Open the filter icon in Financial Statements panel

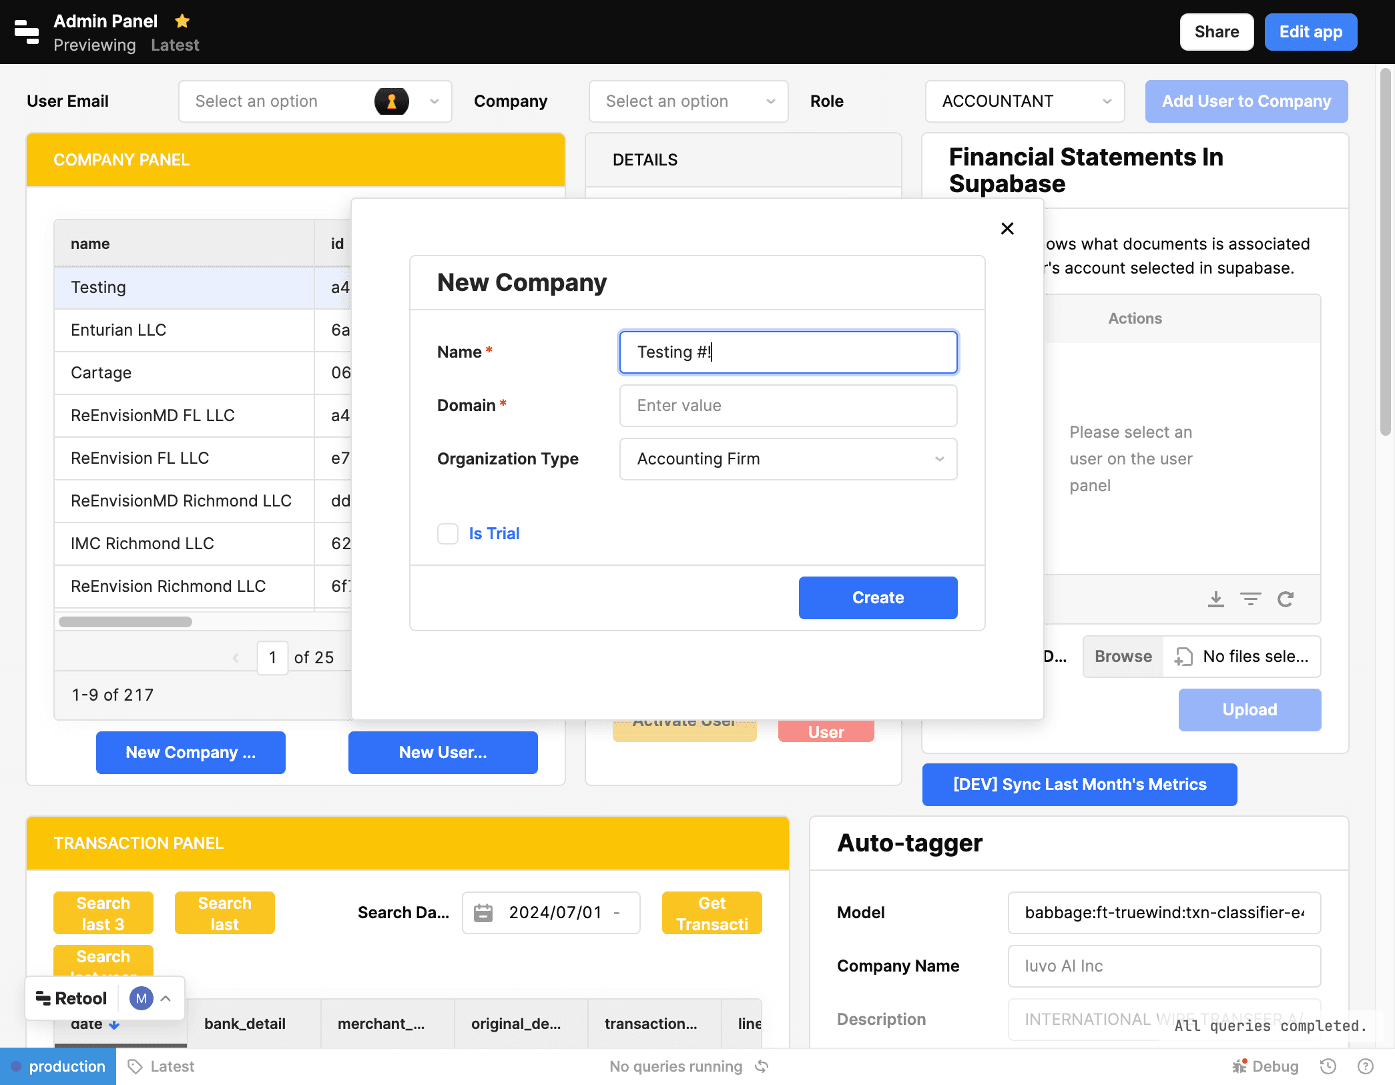[x=1251, y=599]
